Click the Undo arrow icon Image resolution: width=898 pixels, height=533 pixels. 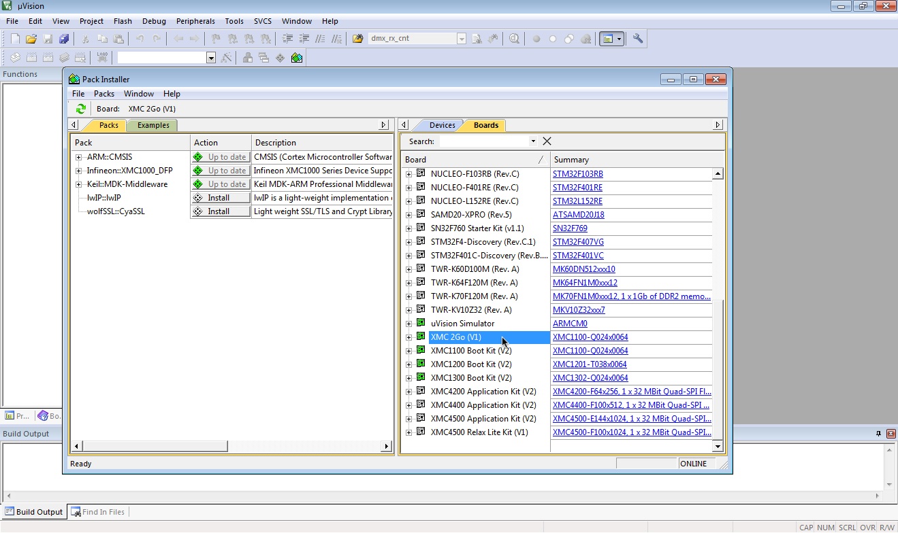(x=140, y=39)
